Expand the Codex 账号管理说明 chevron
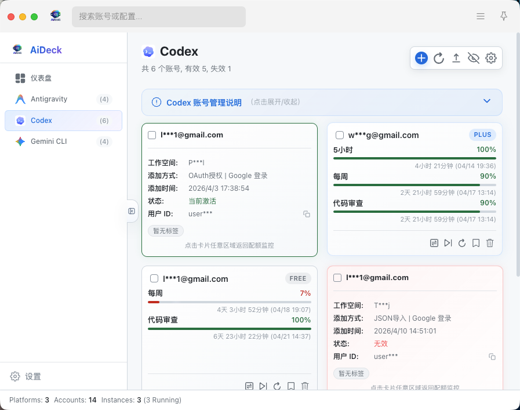Screen dimensions: 520x410 [487, 101]
